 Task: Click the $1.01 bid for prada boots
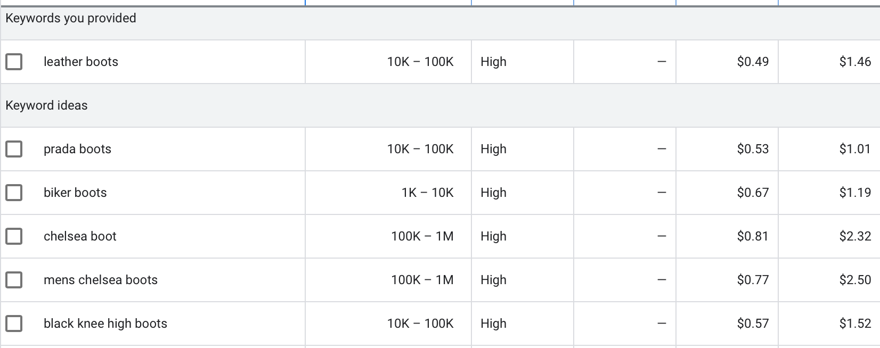[x=855, y=149]
